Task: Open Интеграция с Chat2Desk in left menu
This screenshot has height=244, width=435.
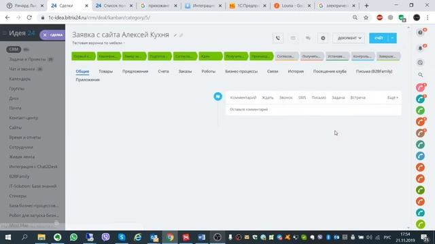Action: pyautogui.click(x=33, y=167)
